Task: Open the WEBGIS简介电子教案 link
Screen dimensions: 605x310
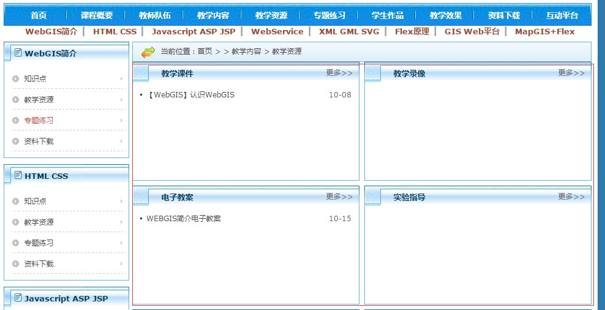Action: tap(184, 219)
